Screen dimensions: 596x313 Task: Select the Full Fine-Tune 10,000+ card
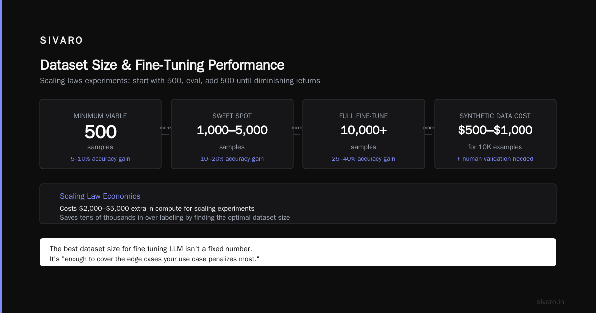tap(364, 134)
